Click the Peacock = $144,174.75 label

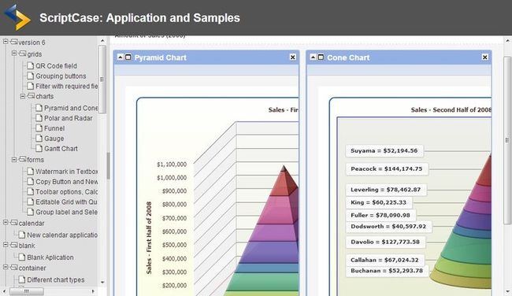[x=387, y=168]
